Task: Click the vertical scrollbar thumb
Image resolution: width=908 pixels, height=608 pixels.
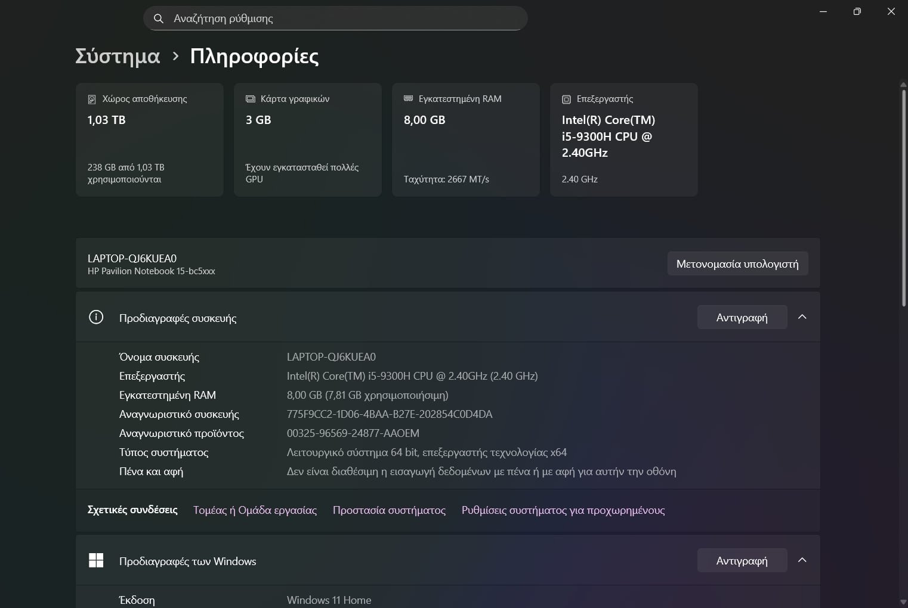Action: [903, 197]
